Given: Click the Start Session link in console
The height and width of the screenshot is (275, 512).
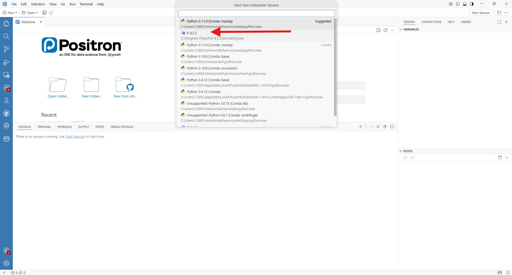Looking at the screenshot, I should pyautogui.click(x=75, y=137).
